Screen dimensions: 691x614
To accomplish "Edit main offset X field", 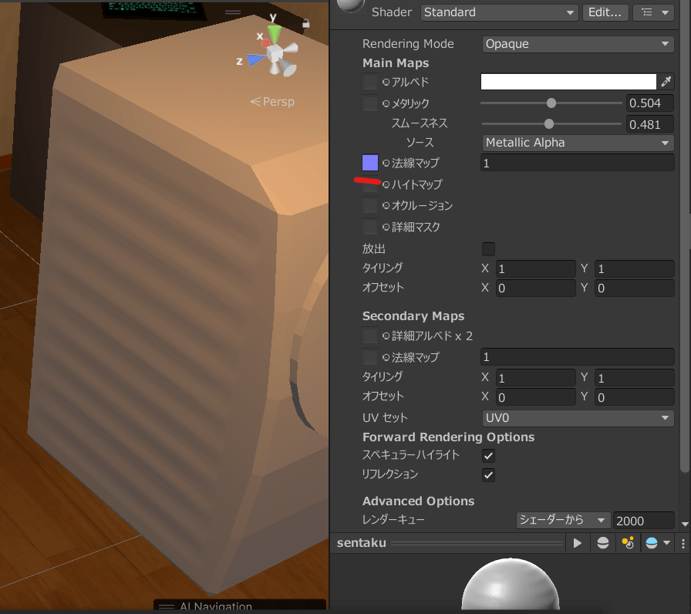I will 535,288.
